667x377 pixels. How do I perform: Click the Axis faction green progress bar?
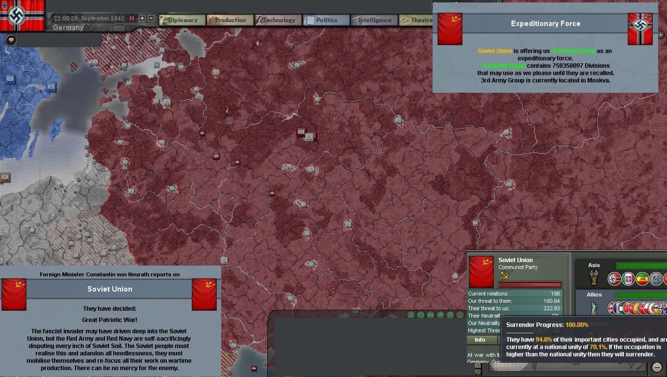pos(641,266)
